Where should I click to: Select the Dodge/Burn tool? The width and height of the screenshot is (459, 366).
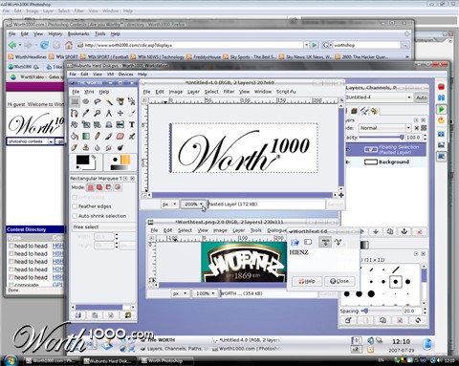tap(120, 147)
